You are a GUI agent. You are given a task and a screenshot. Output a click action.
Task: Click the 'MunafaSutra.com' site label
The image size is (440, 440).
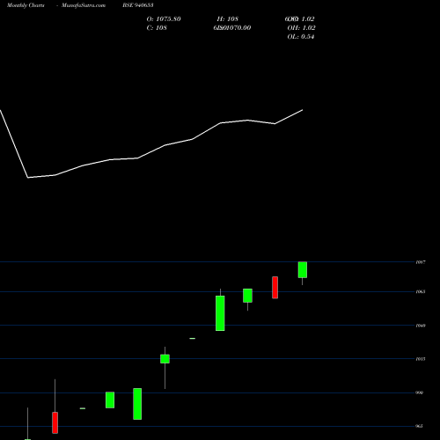(84, 5)
